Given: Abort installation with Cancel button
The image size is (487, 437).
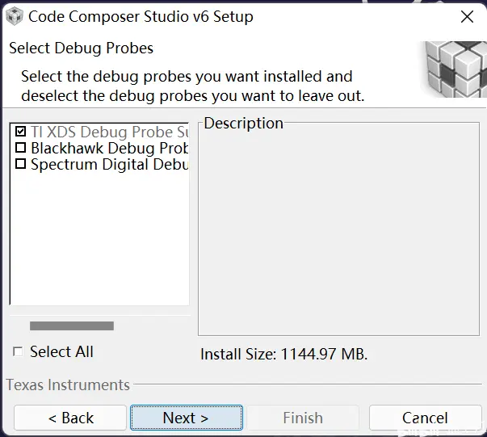Looking at the screenshot, I should click(425, 418).
